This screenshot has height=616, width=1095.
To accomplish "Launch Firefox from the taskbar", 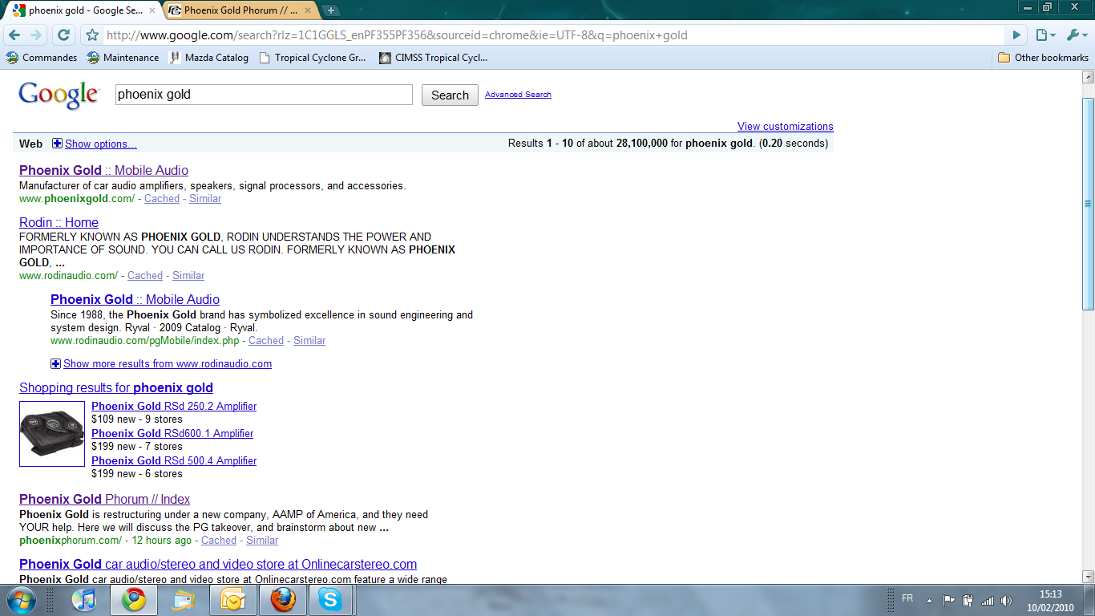I will pyautogui.click(x=282, y=600).
